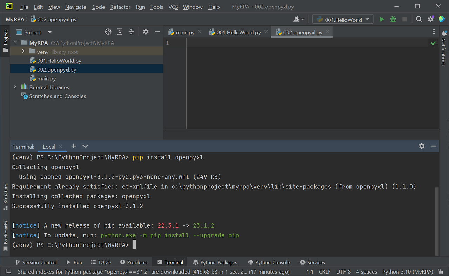Close the 002.openpyxl.py editor tab
This screenshot has height=276, width=449.
pos(327,32)
